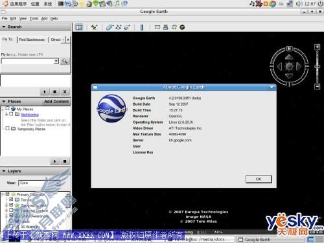Viewport: 324px width, 243px height.
Task: Play the search results tour
Action: click(45, 91)
